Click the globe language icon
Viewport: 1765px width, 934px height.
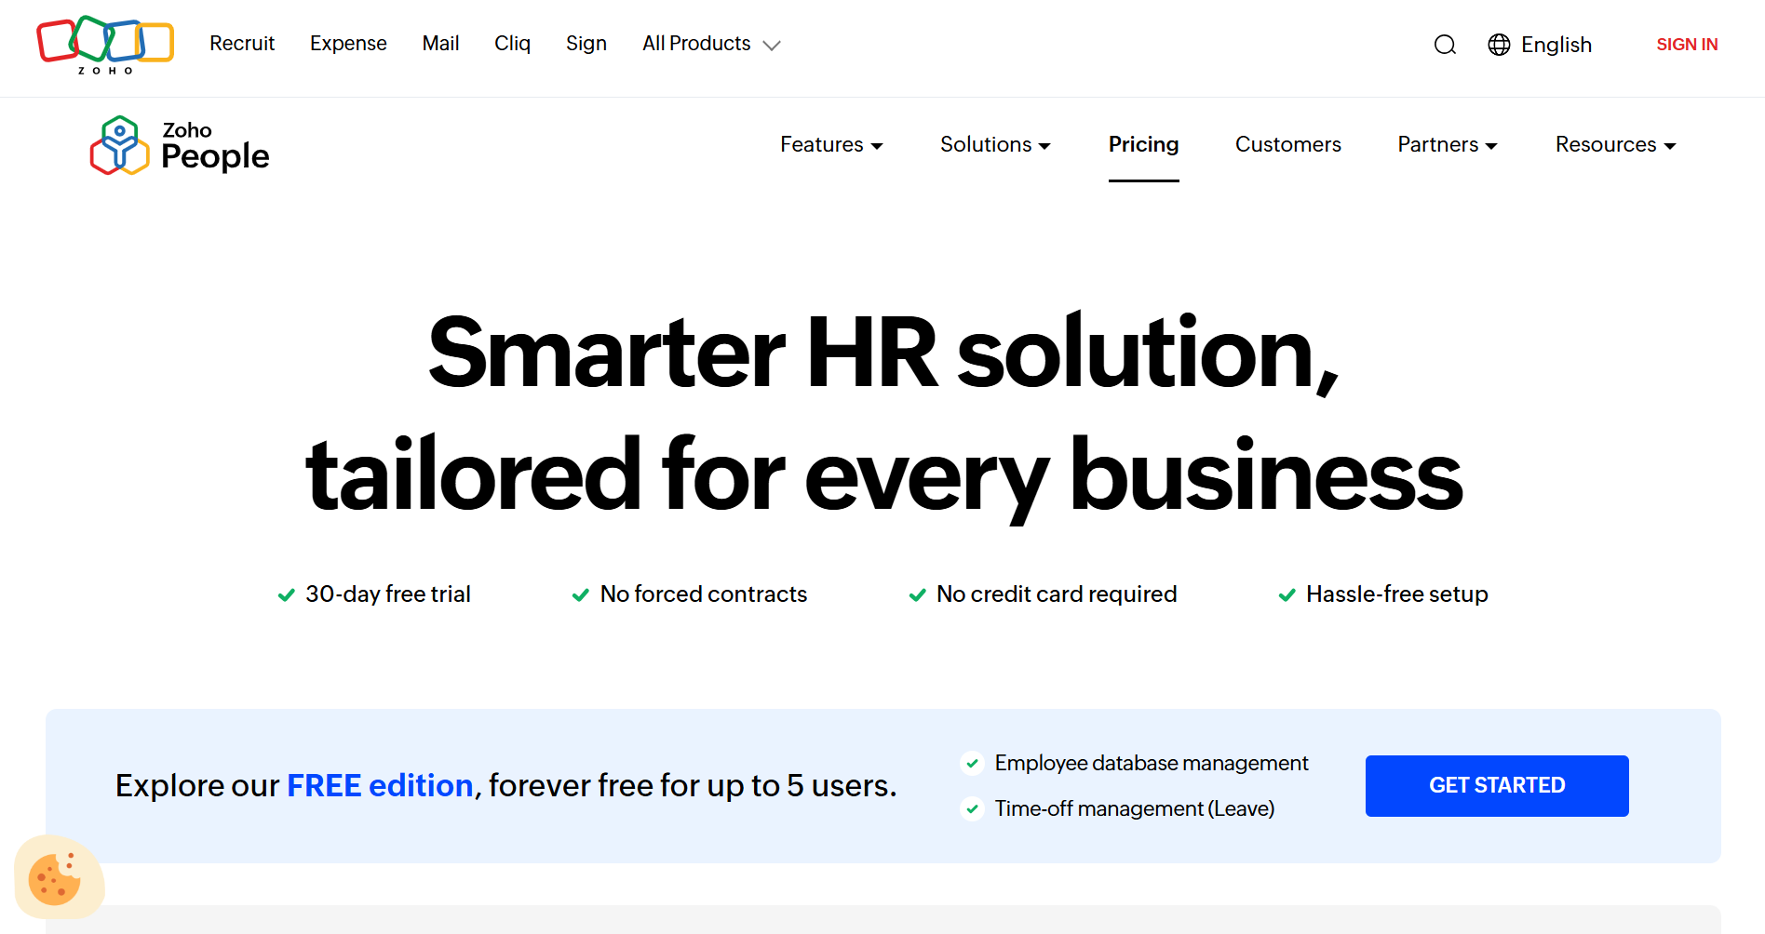click(1499, 45)
